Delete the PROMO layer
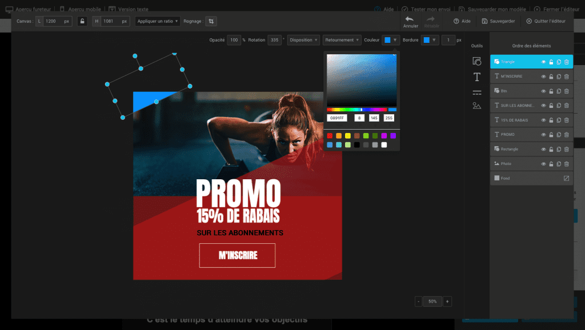The width and height of the screenshot is (585, 330). [x=566, y=135]
